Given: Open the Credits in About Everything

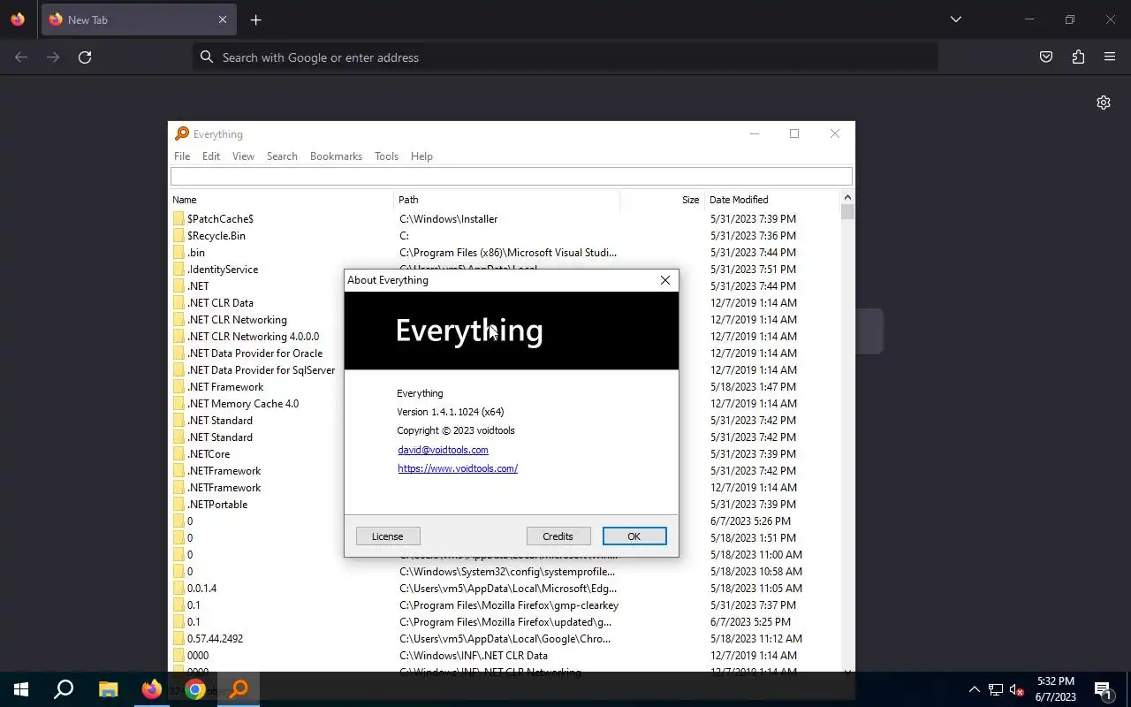Looking at the screenshot, I should click(x=558, y=536).
